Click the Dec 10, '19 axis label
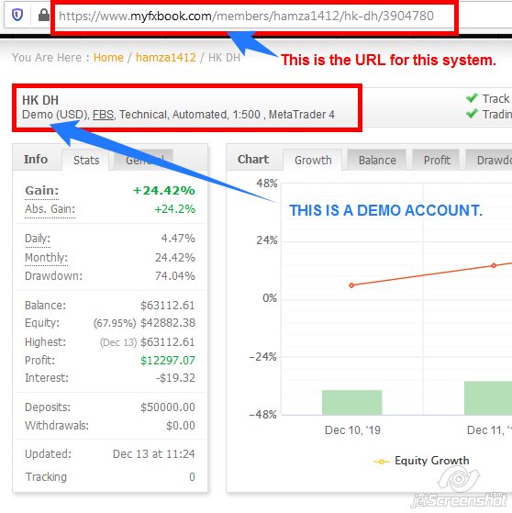The image size is (512, 513). (352, 429)
